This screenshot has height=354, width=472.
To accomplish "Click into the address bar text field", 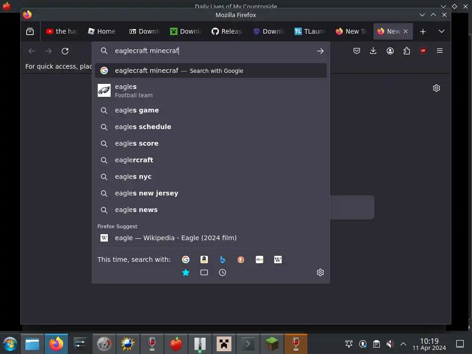I will [211, 51].
